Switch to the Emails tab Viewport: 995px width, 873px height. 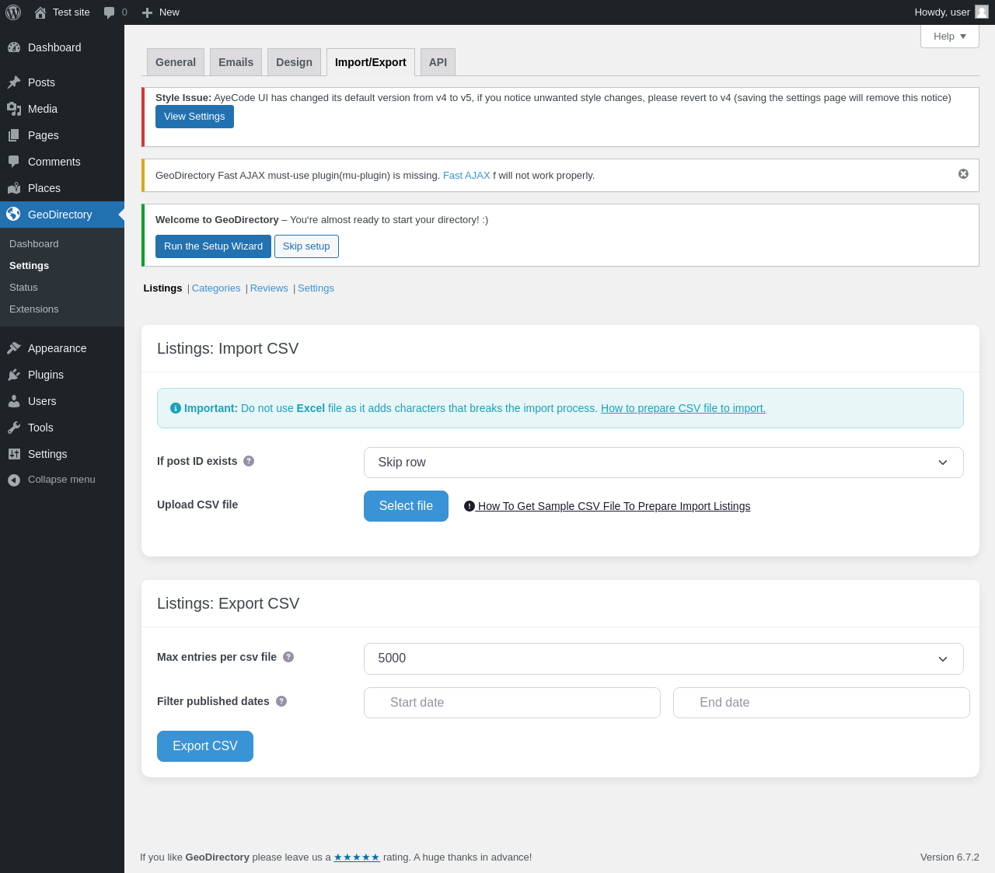236,62
